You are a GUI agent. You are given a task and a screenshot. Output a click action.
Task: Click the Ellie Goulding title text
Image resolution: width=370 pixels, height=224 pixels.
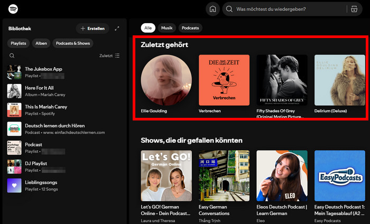154,111
